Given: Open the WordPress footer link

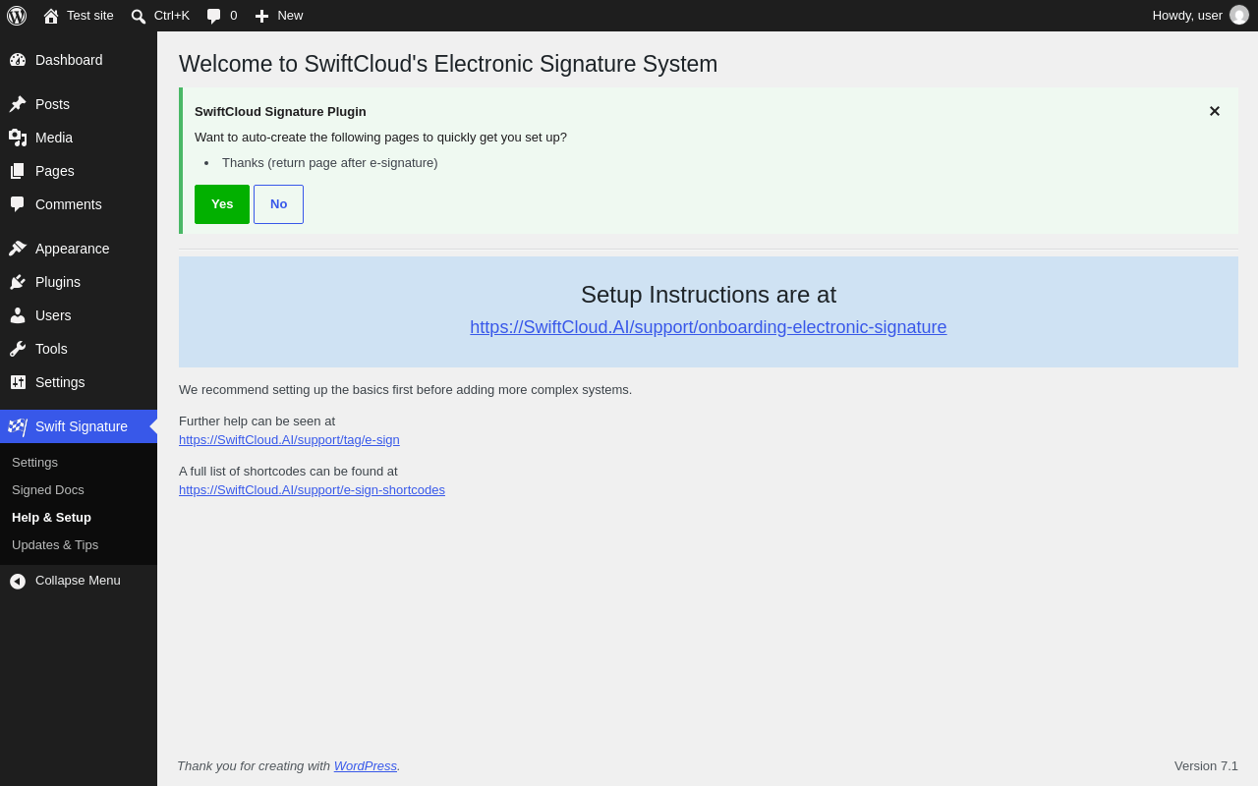Looking at the screenshot, I should pyautogui.click(x=366, y=766).
